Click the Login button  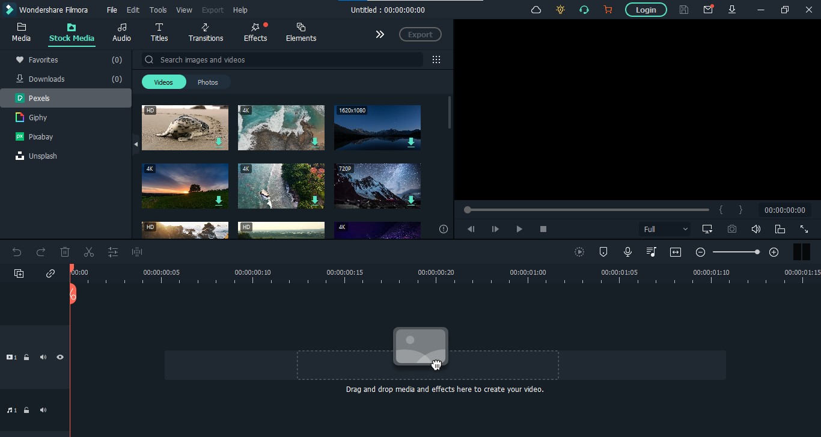click(646, 10)
